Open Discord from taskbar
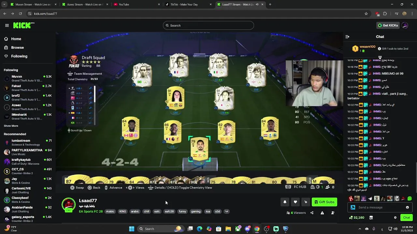Viewport: 417px width, 234px height. tap(247, 229)
